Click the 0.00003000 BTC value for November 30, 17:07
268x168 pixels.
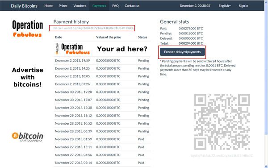point(108,100)
